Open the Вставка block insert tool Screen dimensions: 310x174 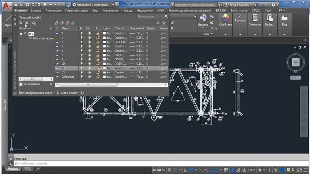pyautogui.click(x=203, y=20)
